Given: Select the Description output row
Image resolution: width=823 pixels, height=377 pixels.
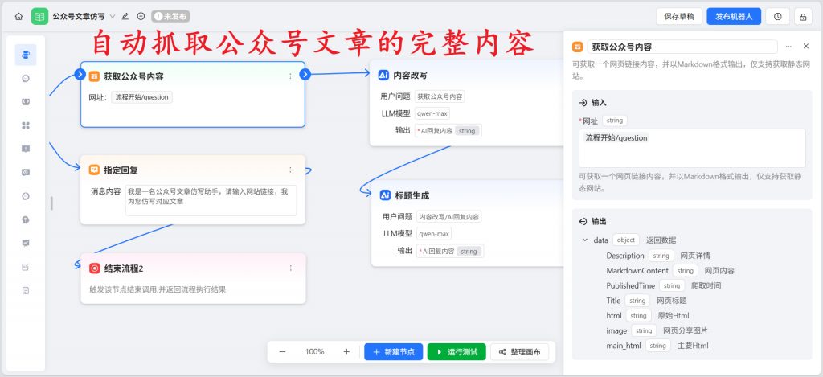Looking at the screenshot, I should pyautogui.click(x=658, y=256).
